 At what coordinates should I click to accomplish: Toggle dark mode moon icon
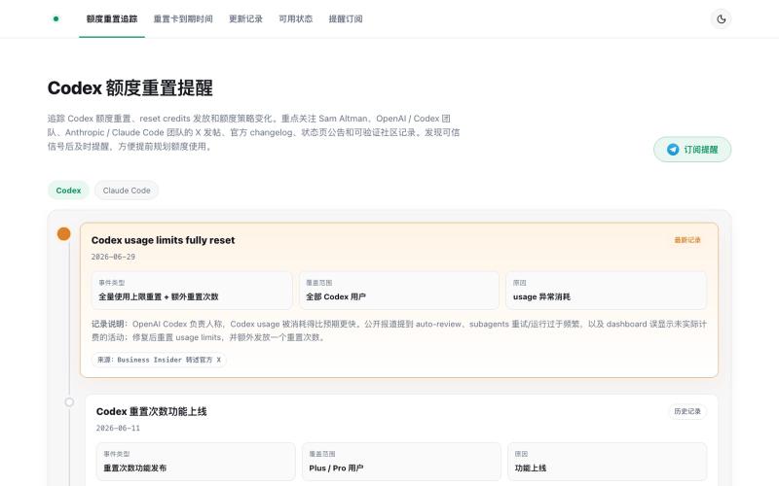point(721,19)
